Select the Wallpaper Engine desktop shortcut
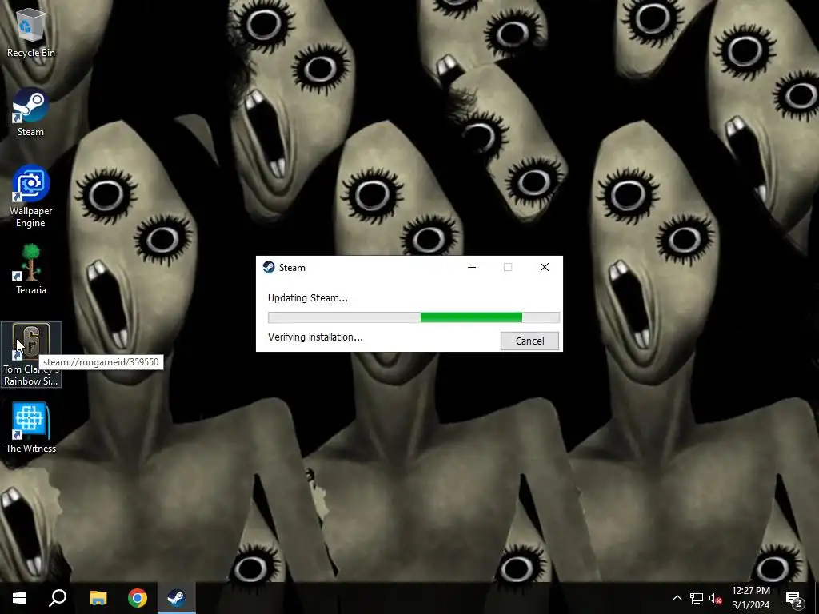 click(x=31, y=197)
